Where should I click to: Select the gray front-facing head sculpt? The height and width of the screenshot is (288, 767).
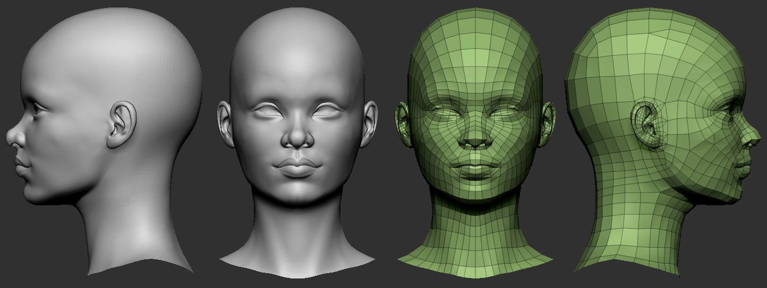[x=297, y=143]
